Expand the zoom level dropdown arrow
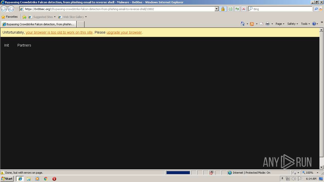 (317, 173)
